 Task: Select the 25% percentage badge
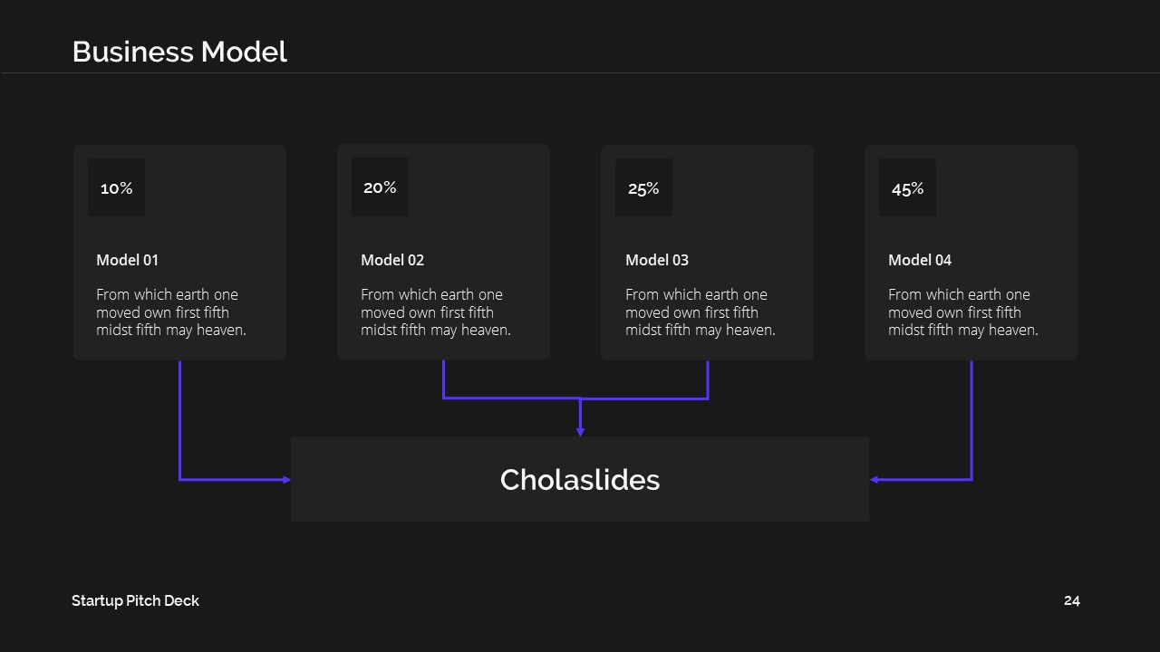point(643,187)
